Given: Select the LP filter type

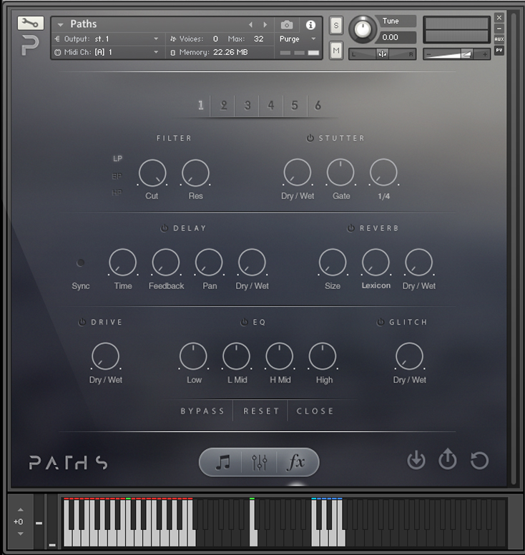Looking at the screenshot, I should point(117,159).
